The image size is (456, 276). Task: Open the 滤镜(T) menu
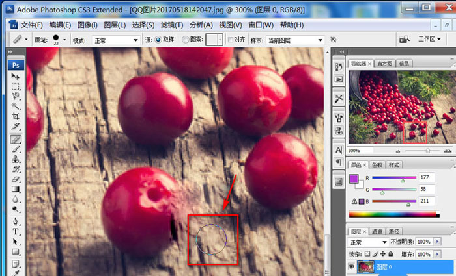(172, 25)
